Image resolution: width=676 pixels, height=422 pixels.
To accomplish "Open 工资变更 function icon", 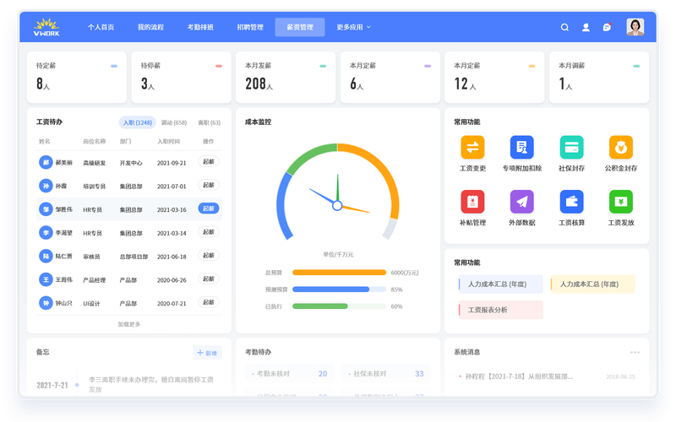I will click(x=472, y=147).
